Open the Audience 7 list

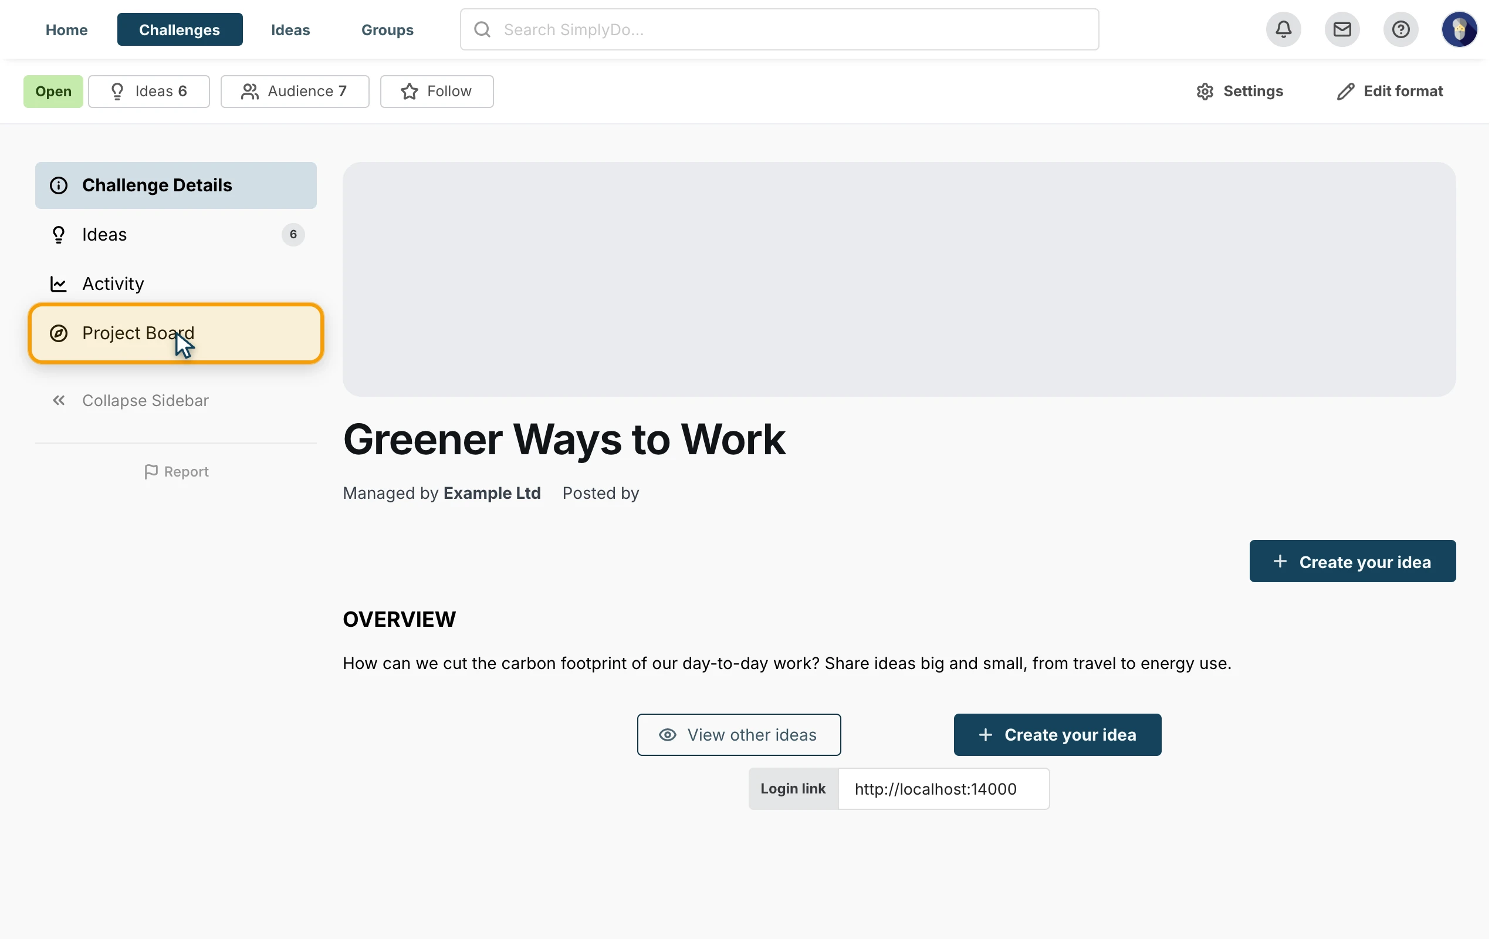point(295,92)
